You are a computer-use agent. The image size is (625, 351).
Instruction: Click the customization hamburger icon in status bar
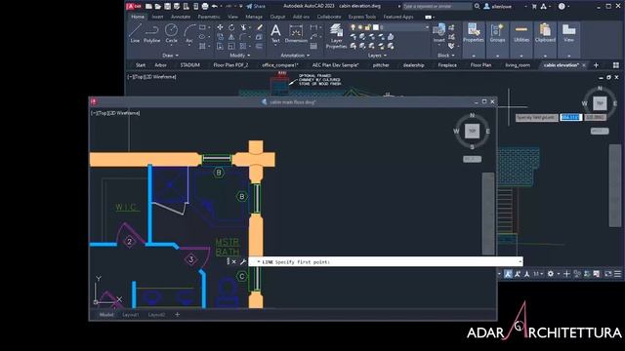617,274
